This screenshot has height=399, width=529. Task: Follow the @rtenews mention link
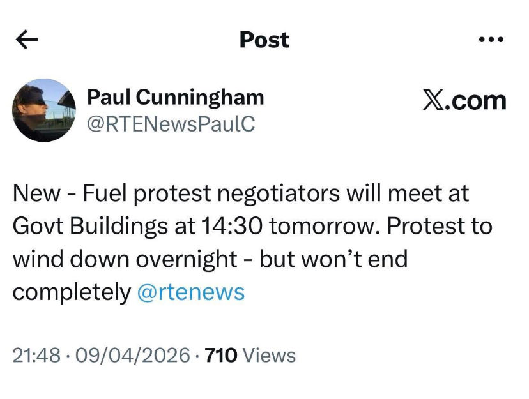tap(190, 292)
